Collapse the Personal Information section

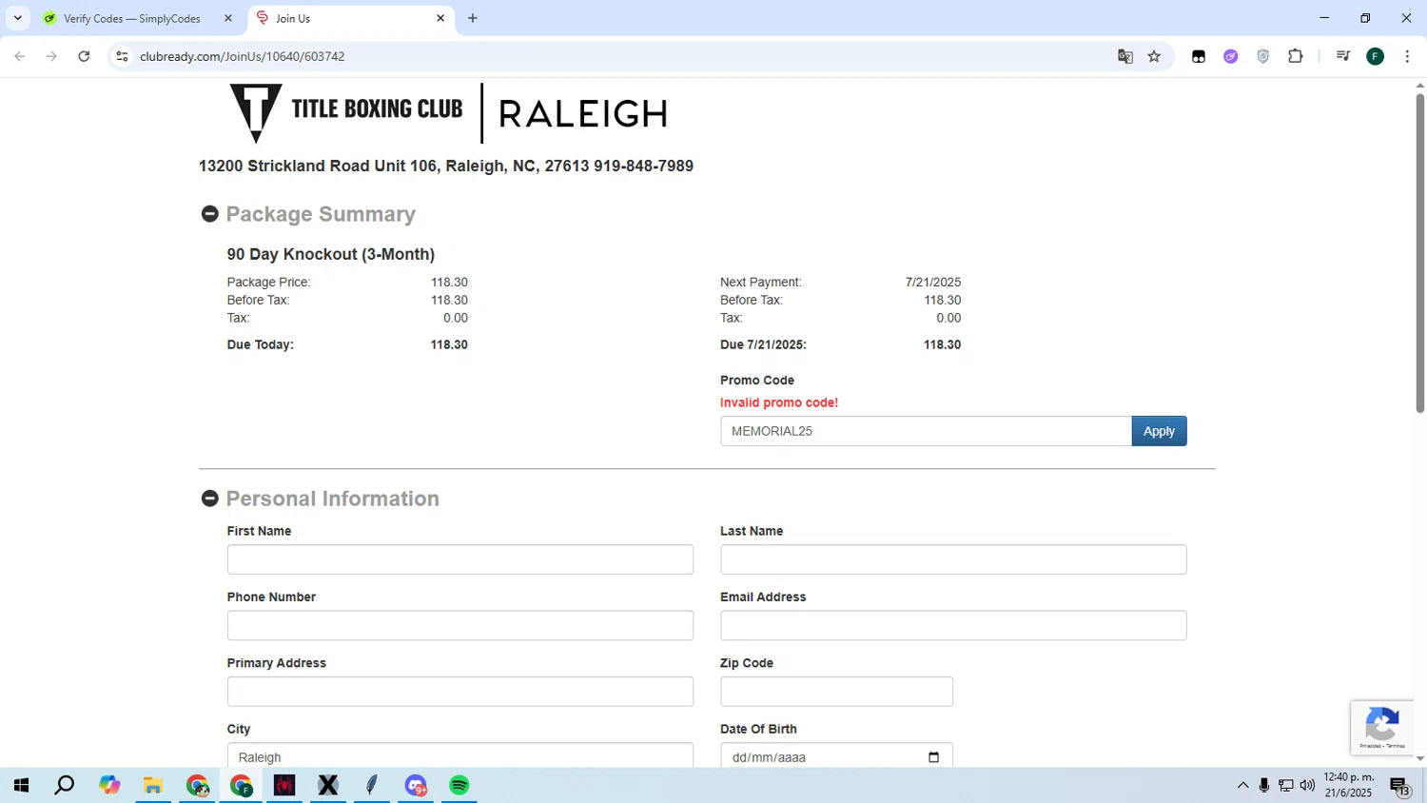pyautogui.click(x=210, y=499)
